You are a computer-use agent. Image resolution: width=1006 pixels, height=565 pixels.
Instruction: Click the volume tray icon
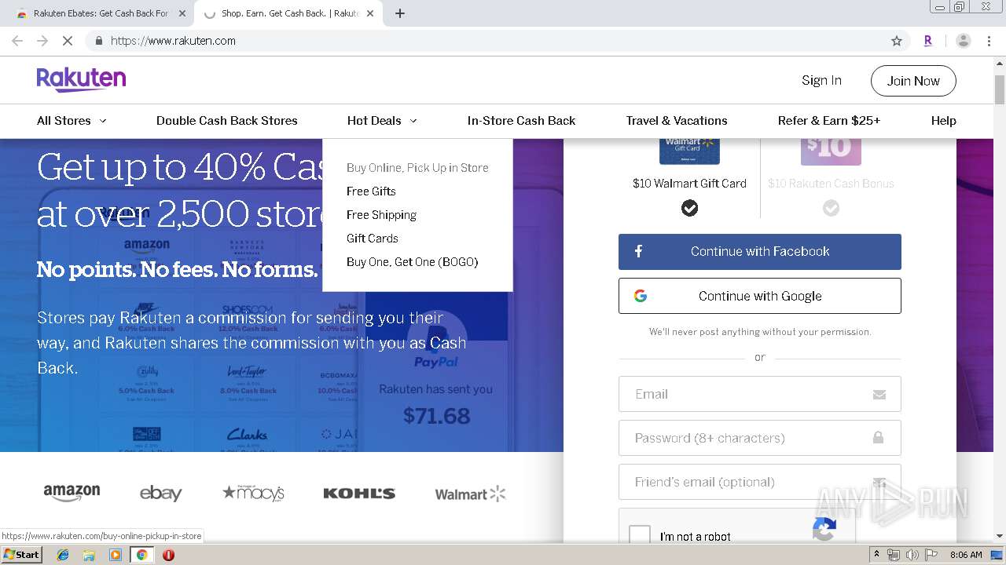[912, 555]
